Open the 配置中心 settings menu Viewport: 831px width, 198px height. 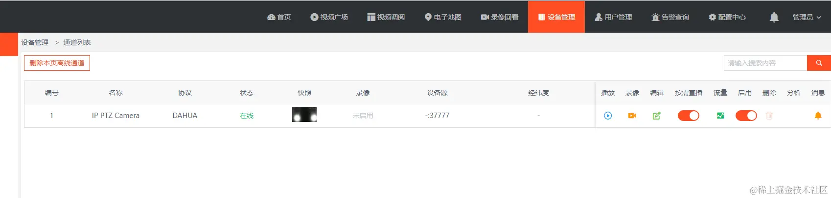(x=727, y=17)
